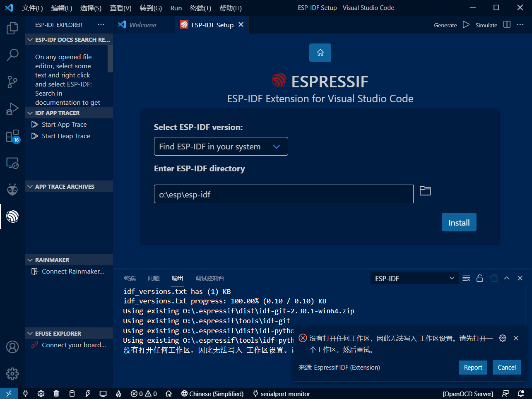Image resolution: width=532 pixels, height=399 pixels.
Task: Click the home icon in status bar
Action: [169, 394]
